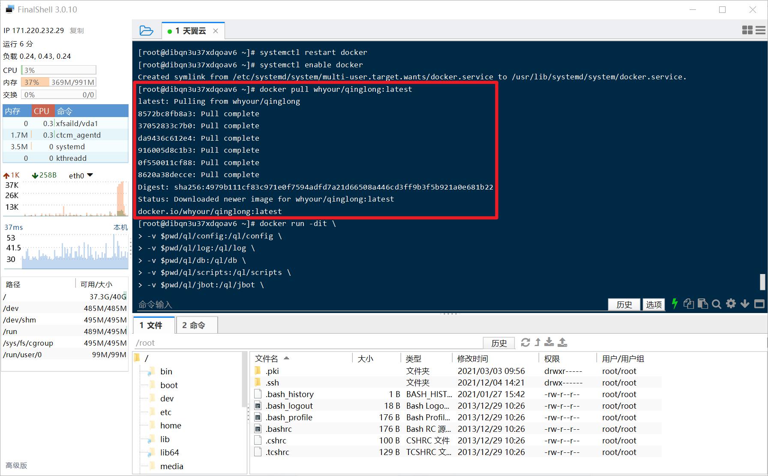Screen dimensions: 768x476
Task: Click the terminal vertical scrollbar thumb
Action: click(x=762, y=282)
